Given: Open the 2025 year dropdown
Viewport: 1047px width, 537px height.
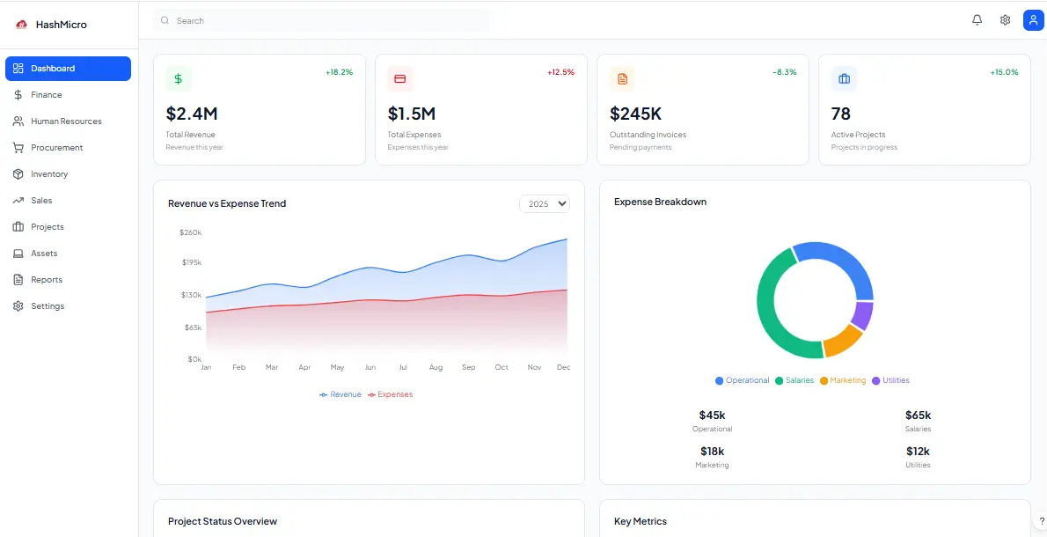Looking at the screenshot, I should pos(544,203).
